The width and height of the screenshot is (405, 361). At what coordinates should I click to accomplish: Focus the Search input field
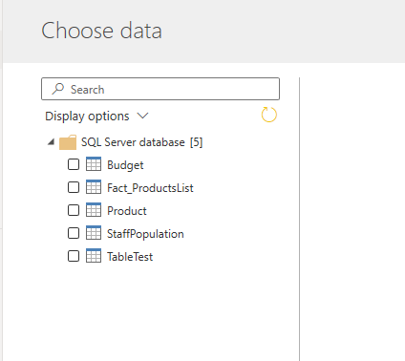(x=160, y=89)
